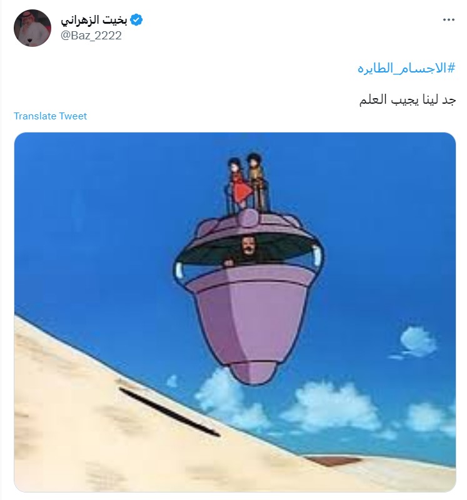This screenshot has width=467, height=500.
Task: Click the small cloud at the image's right side
Action: tap(417, 341)
